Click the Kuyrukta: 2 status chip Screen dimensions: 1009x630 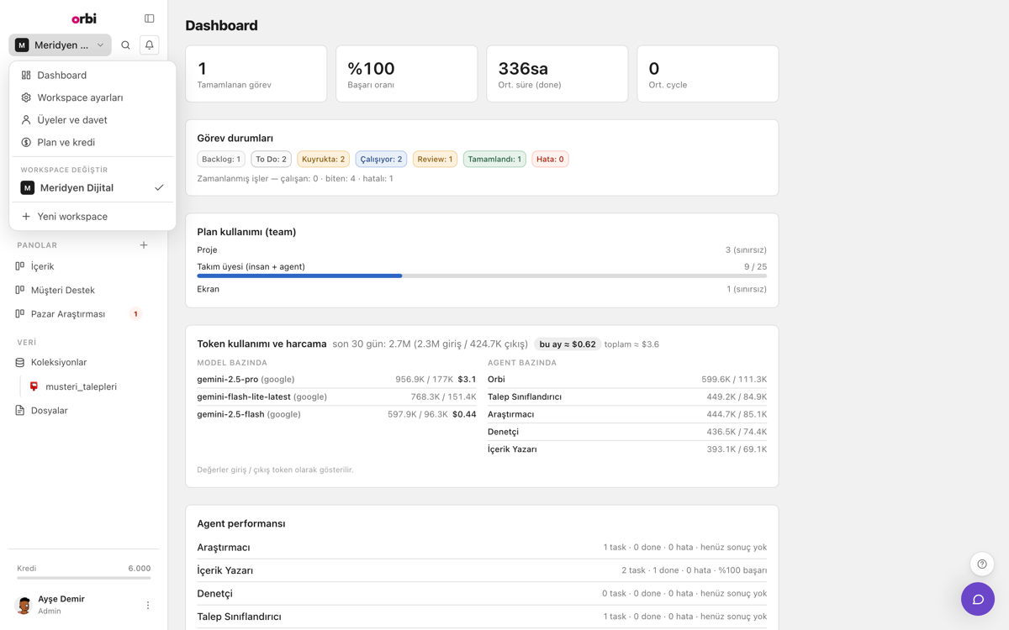324,159
